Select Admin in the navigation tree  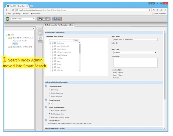15,44
